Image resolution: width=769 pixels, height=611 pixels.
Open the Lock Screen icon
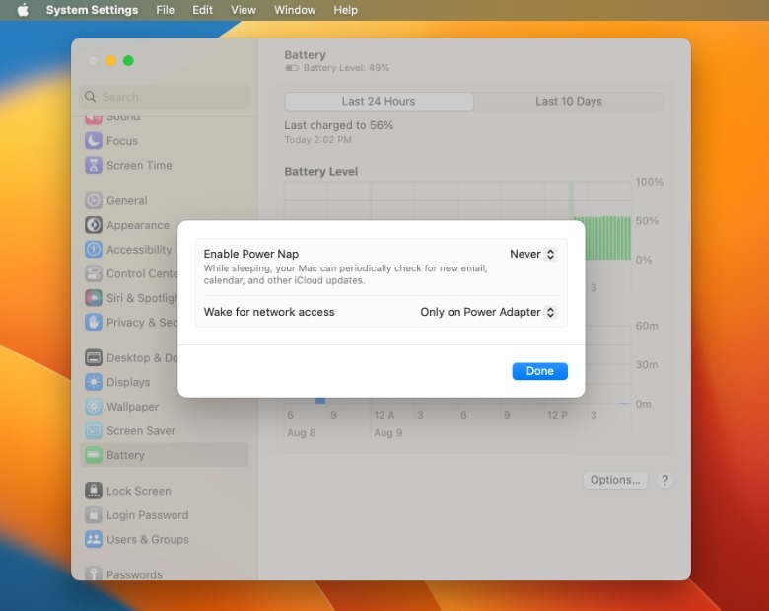[x=93, y=491]
